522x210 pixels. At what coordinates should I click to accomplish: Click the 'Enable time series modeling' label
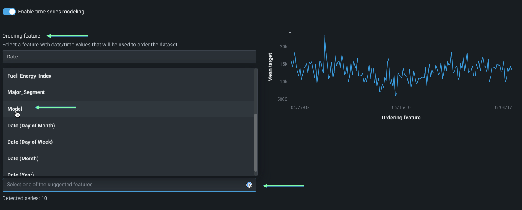click(x=51, y=12)
